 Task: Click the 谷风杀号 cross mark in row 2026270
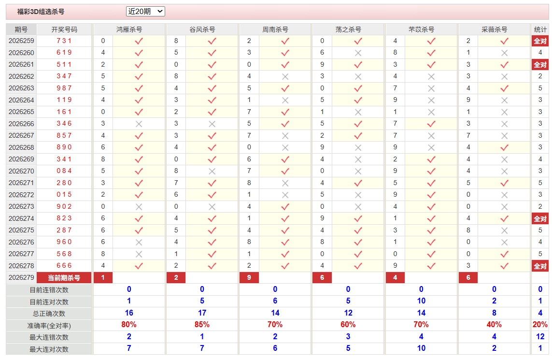[212, 172]
